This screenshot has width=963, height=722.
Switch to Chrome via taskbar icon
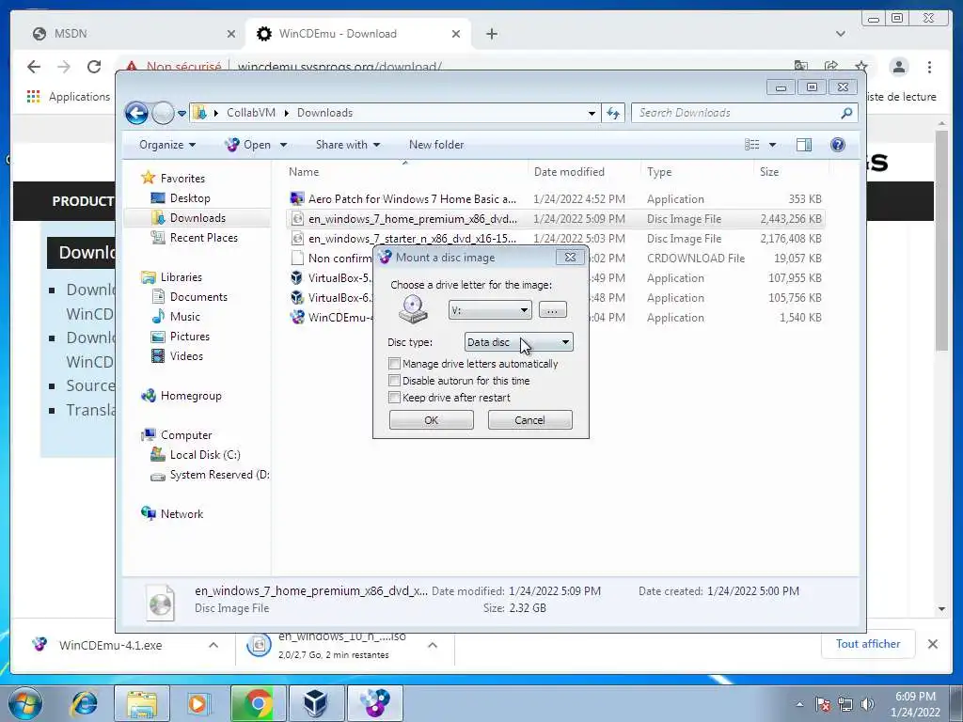tap(258, 703)
